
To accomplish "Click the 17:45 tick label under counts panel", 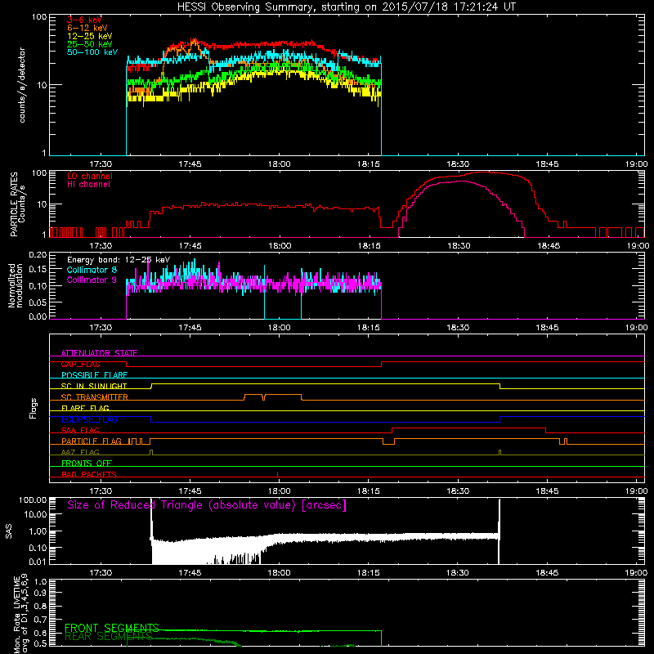I will (190, 164).
